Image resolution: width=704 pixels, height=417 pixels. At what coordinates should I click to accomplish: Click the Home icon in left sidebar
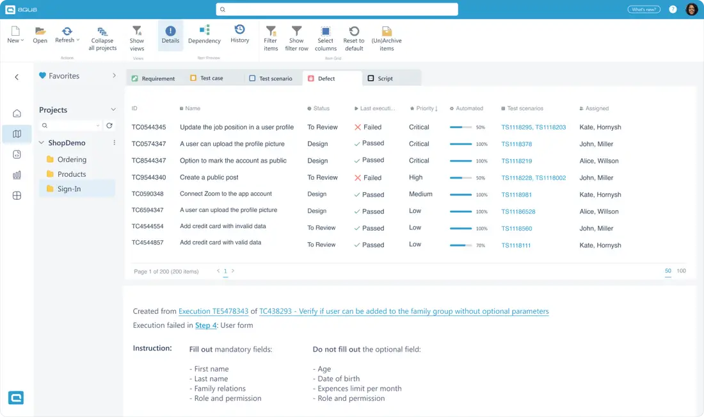[16, 113]
